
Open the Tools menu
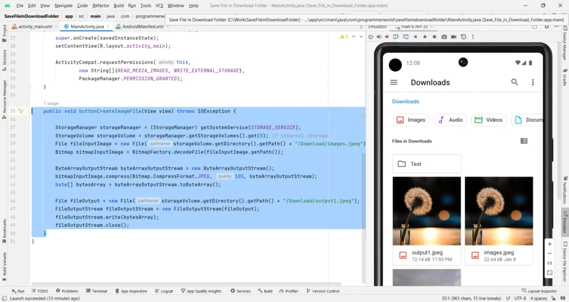point(146,6)
